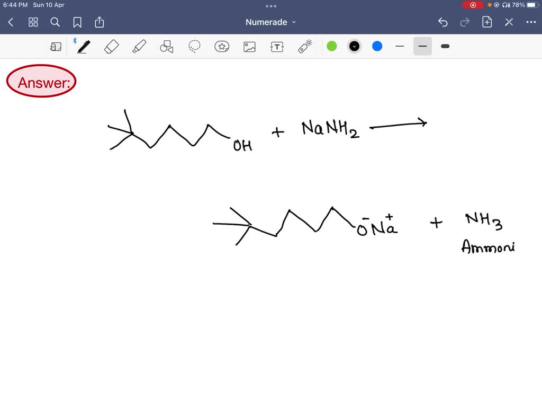
Task: Select the Pen tool
Action: coord(83,46)
